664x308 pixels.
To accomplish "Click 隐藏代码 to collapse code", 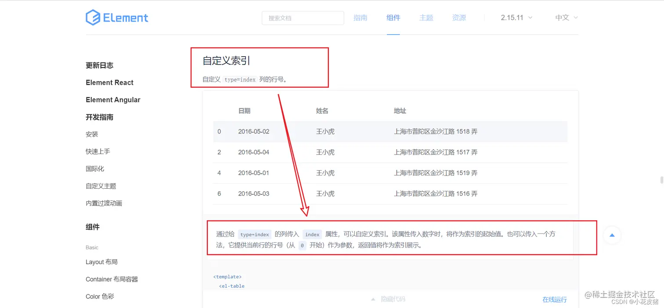I will (x=393, y=299).
